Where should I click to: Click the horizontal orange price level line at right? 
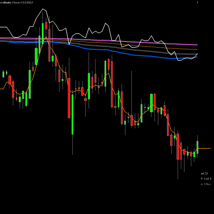205,149
